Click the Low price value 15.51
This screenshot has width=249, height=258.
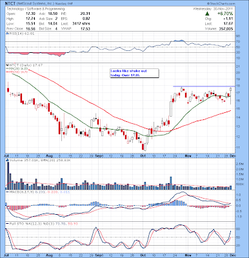point(31,24)
